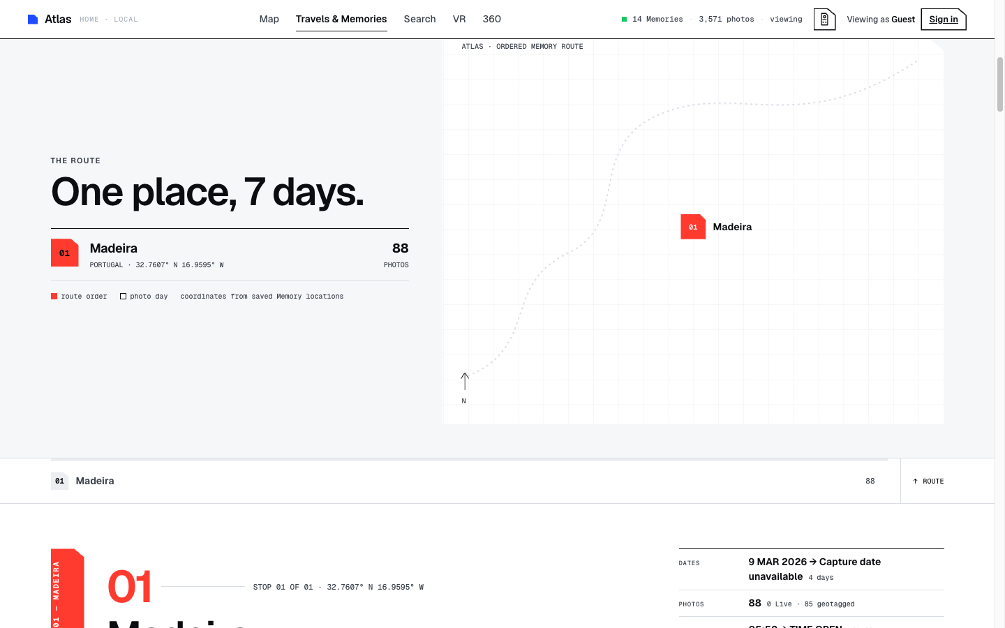The width and height of the screenshot is (1005, 628).
Task: Click 'ATLAS · ORDERED MEMORY ROUTE' map caption
Action: 522,47
